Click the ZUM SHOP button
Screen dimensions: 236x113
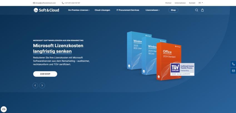[45, 74]
